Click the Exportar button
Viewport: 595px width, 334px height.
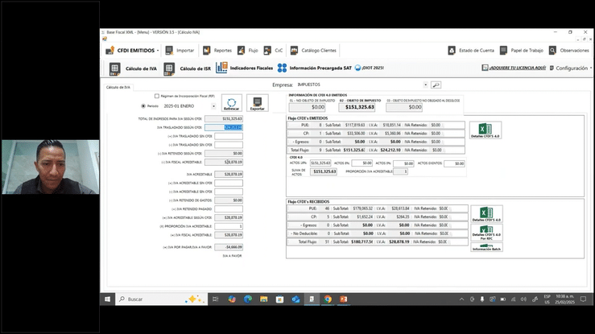(x=258, y=103)
